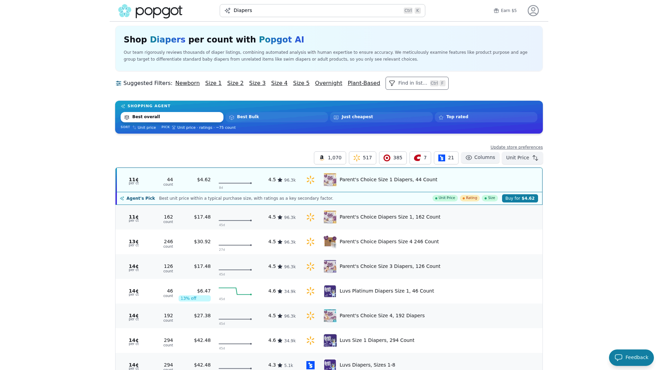Select the Best overall agent tab
Screen dimensions: 658x370
(x=172, y=117)
